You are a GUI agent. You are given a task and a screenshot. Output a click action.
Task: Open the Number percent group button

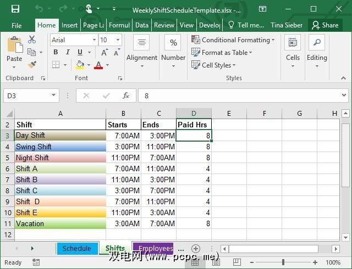(x=173, y=52)
